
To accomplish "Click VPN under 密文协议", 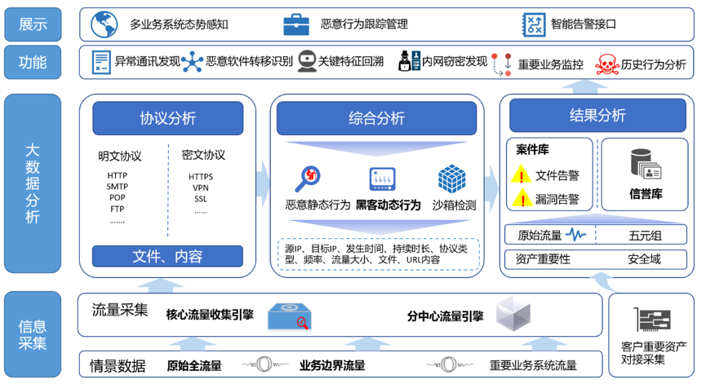I will click(x=201, y=188).
